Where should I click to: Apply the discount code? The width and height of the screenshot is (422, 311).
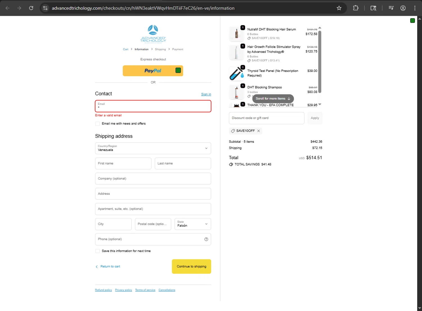pos(315,118)
